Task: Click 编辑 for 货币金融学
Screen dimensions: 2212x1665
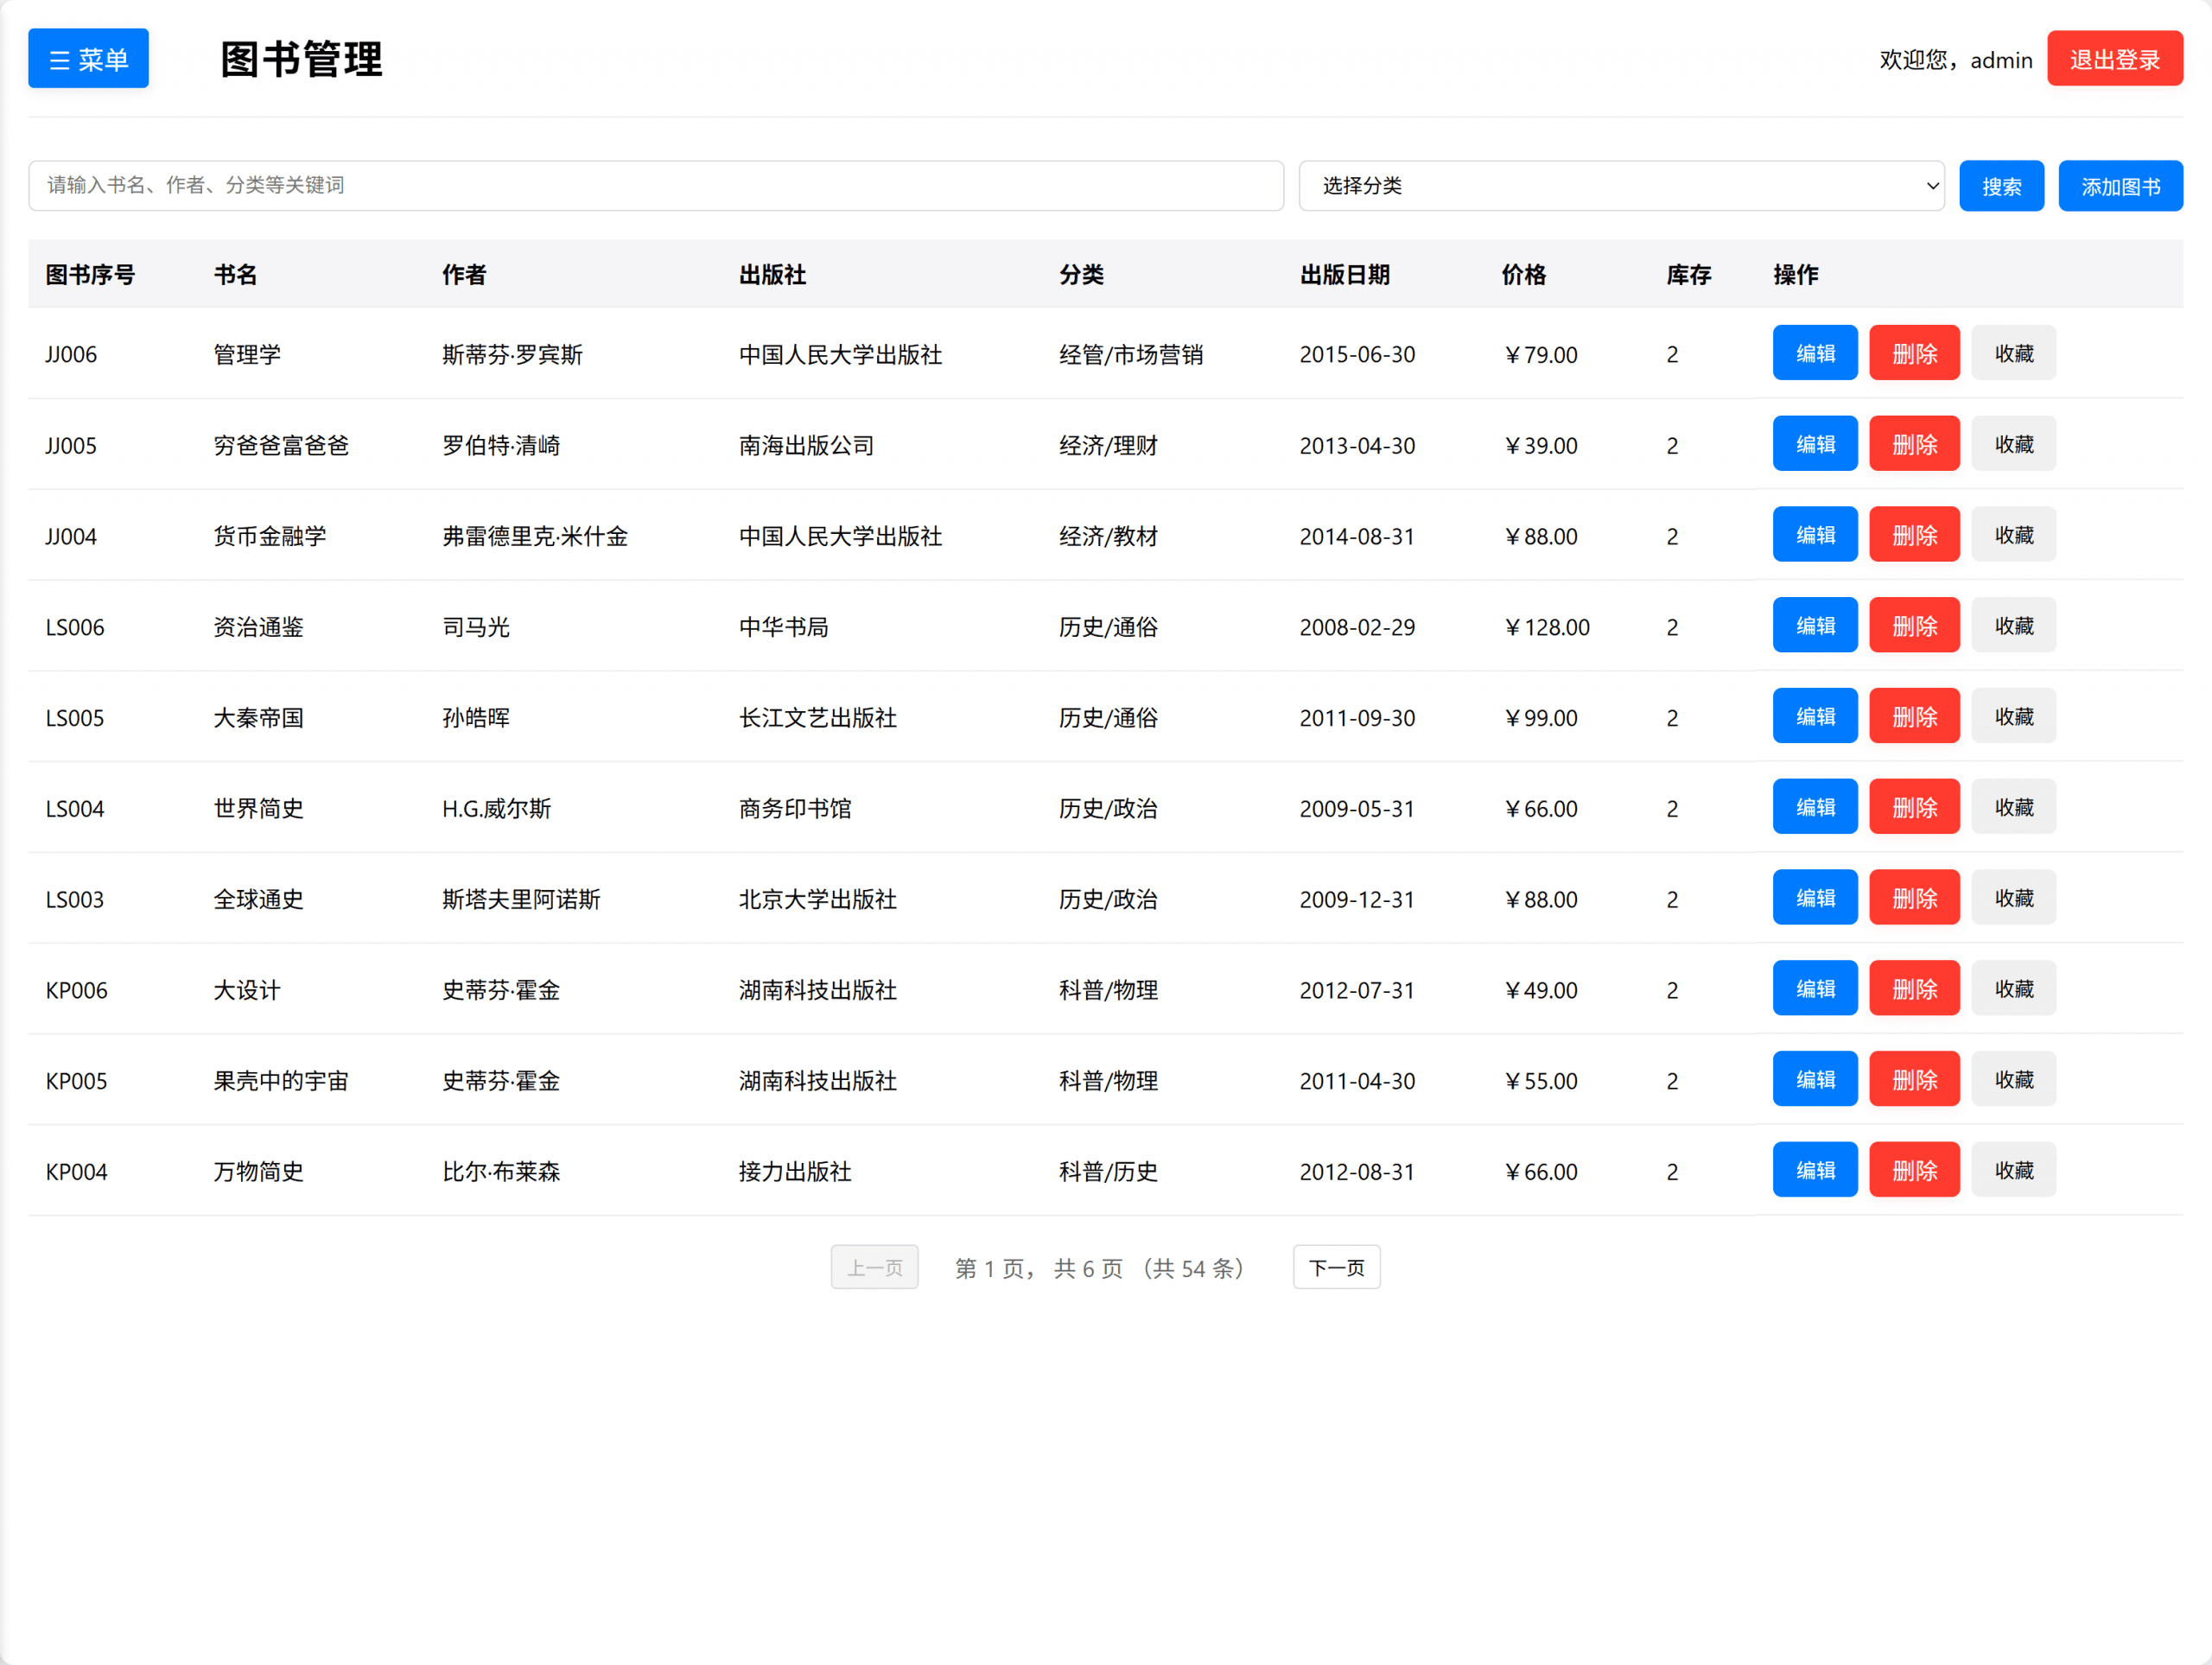Action: (1814, 533)
